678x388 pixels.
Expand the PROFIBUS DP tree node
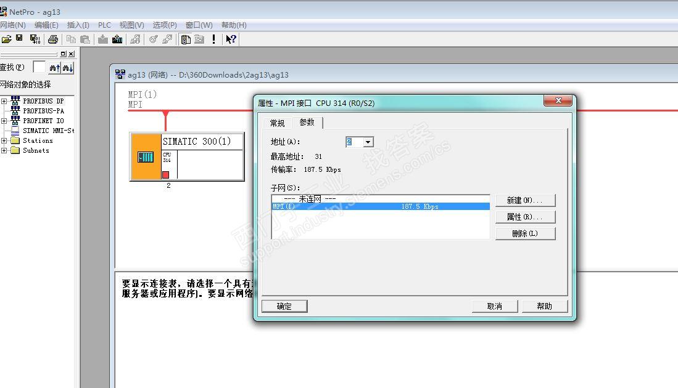pyautogui.click(x=5, y=100)
